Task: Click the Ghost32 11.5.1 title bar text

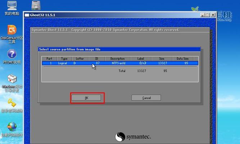Action: pos(42,15)
